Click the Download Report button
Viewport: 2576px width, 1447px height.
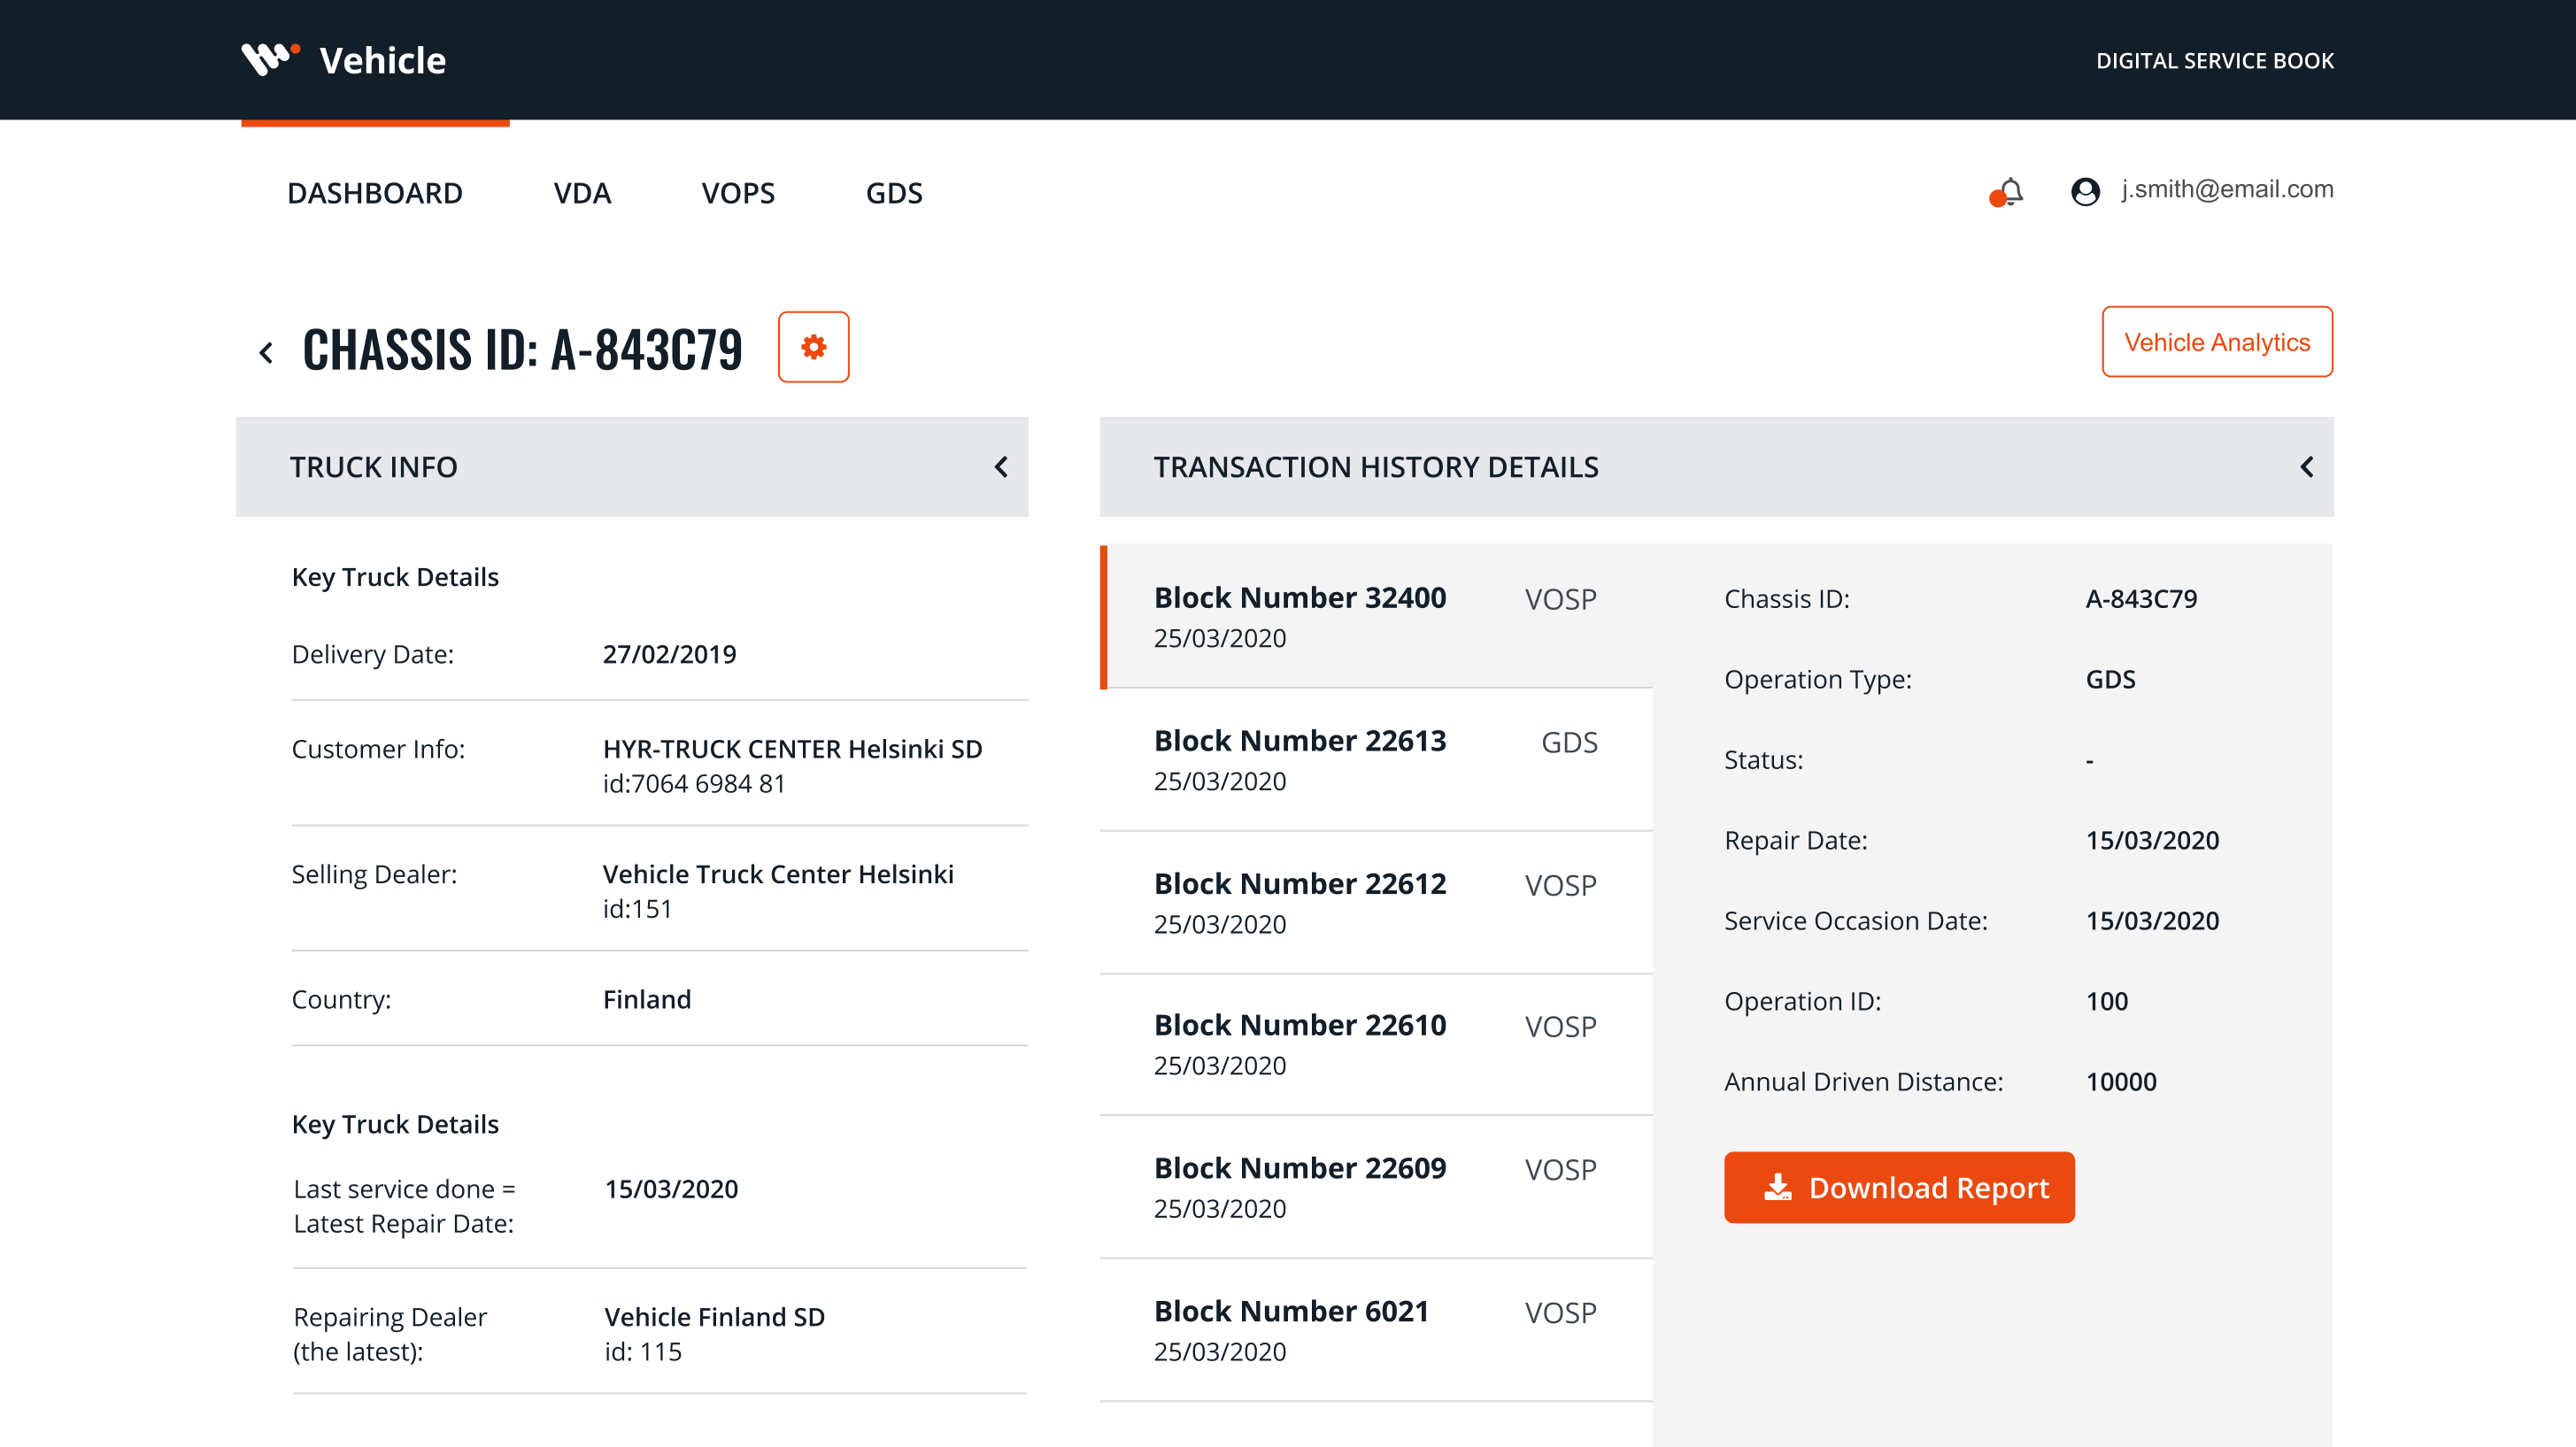[x=1898, y=1187]
